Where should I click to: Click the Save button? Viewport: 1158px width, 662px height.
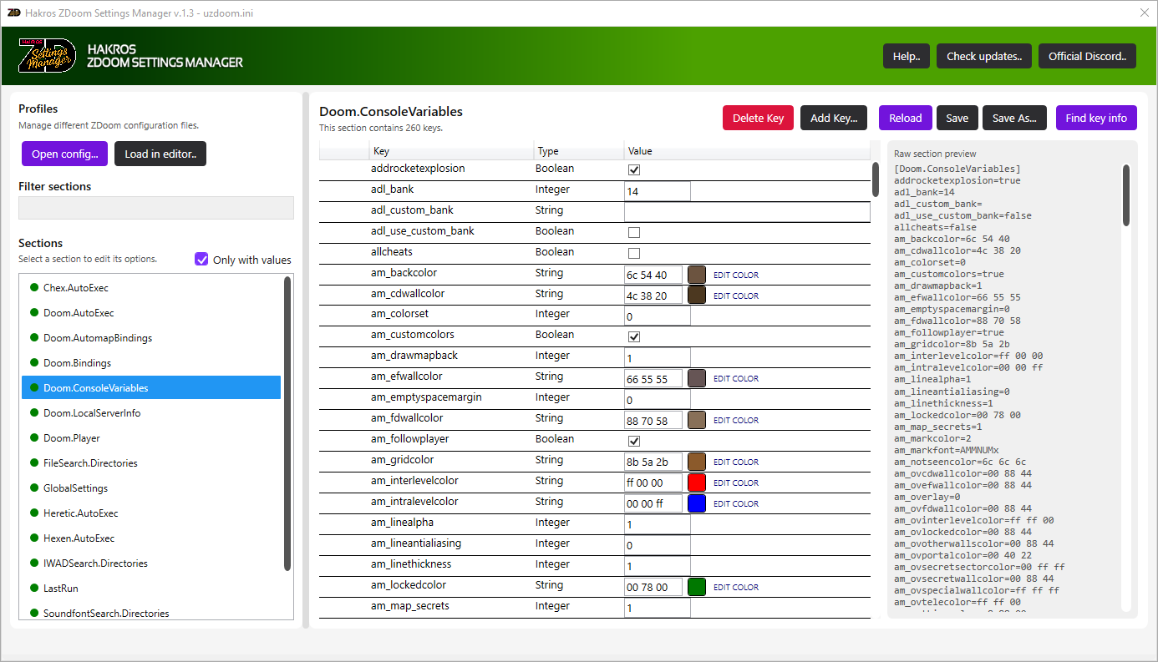coord(957,118)
